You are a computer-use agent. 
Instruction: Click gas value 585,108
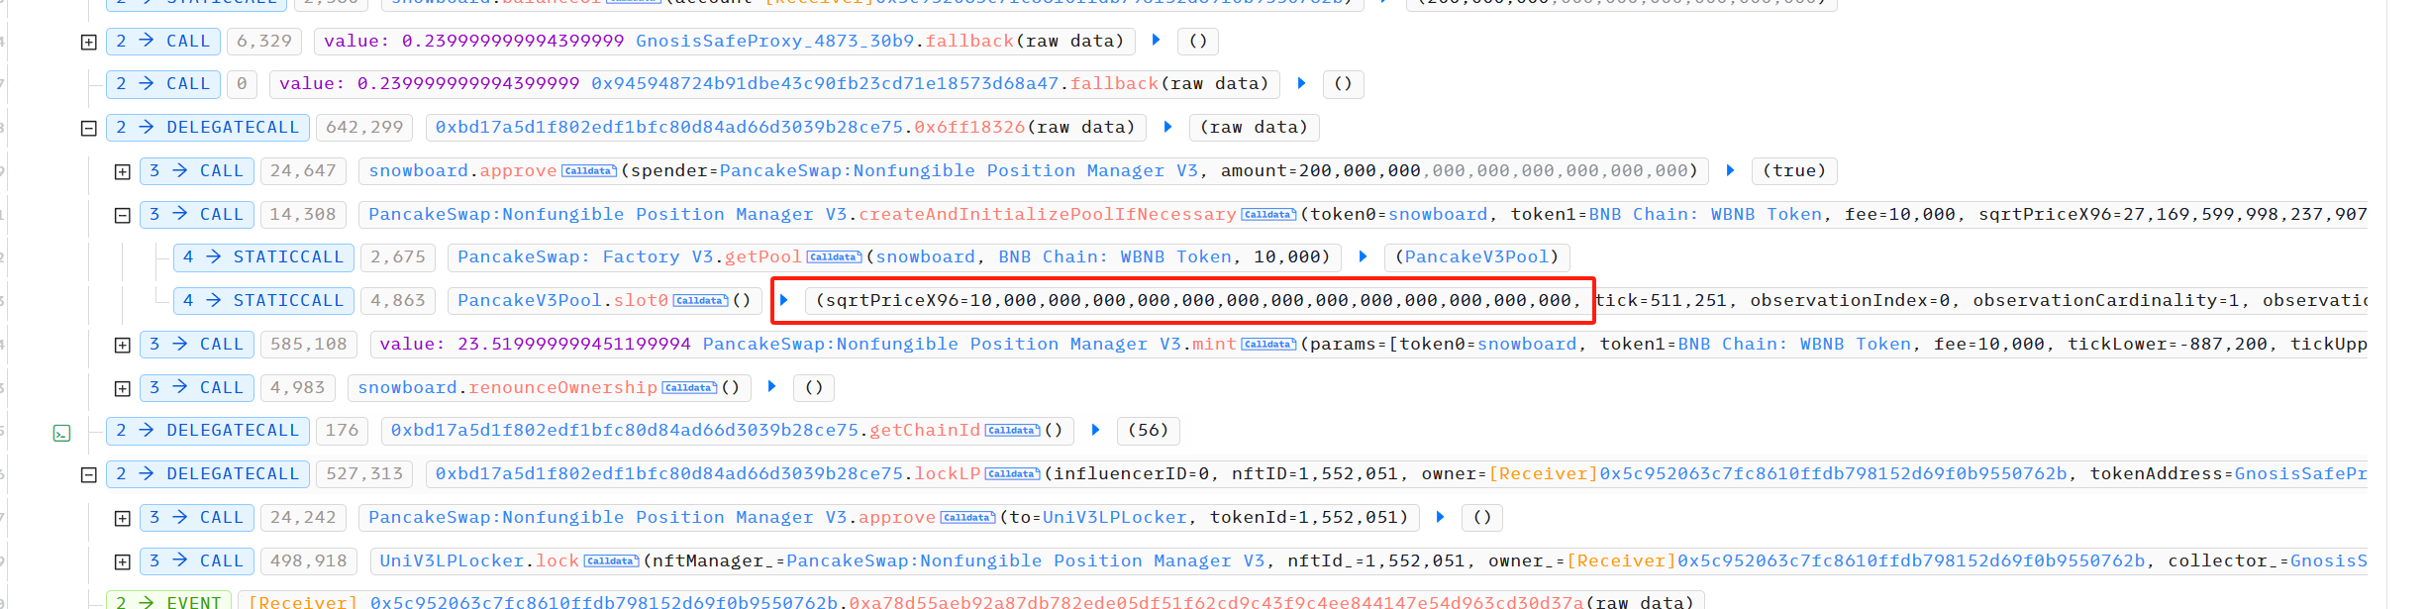click(309, 345)
